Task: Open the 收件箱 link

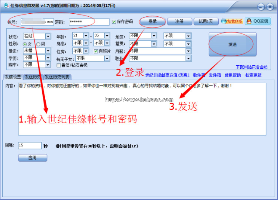Action: pos(199,75)
